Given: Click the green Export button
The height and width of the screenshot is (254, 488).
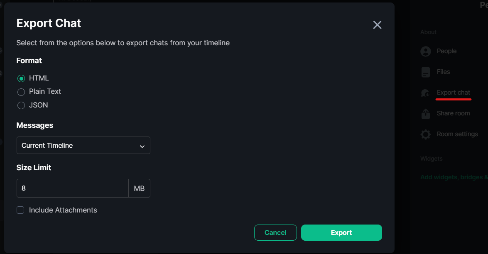Looking at the screenshot, I should pos(341,232).
